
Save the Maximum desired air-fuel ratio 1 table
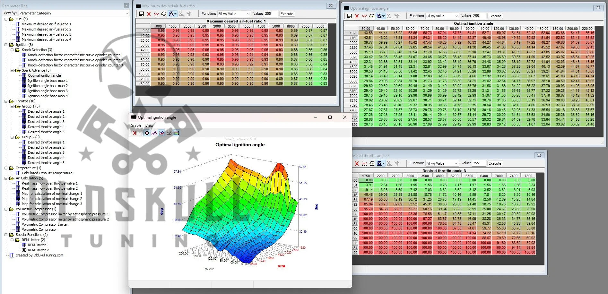tap(142, 14)
